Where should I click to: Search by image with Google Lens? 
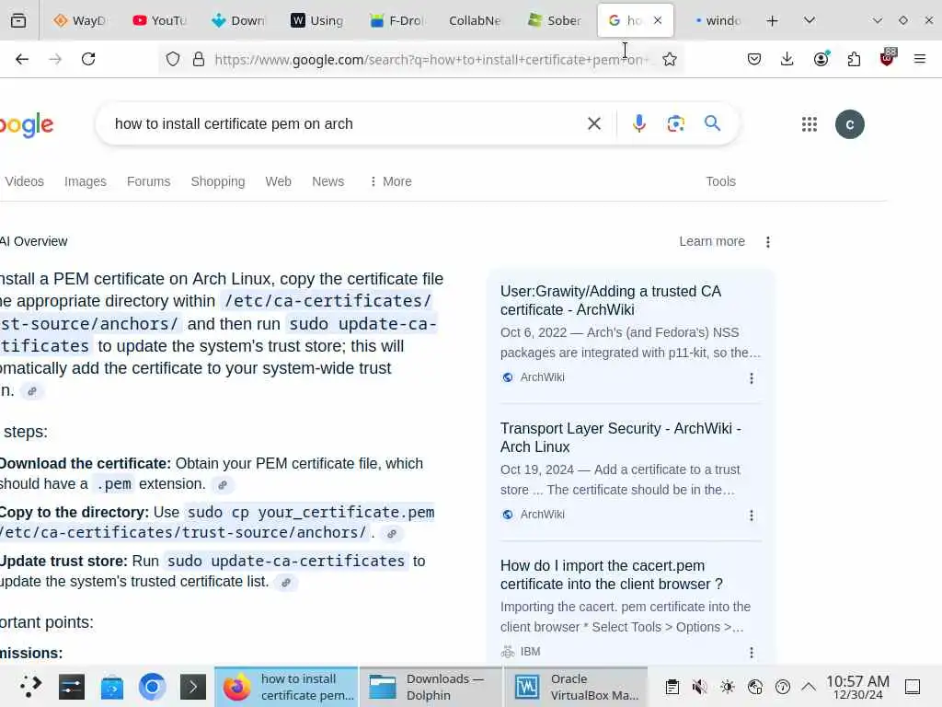point(676,123)
